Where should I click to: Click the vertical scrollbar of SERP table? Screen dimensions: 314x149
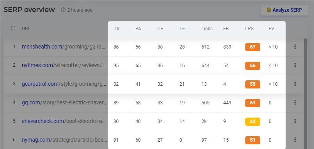click(305, 94)
